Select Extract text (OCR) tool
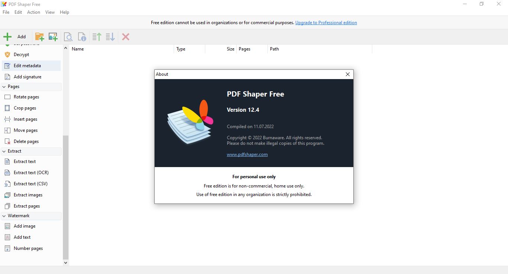Image resolution: width=508 pixels, height=274 pixels. pyautogui.click(x=32, y=173)
